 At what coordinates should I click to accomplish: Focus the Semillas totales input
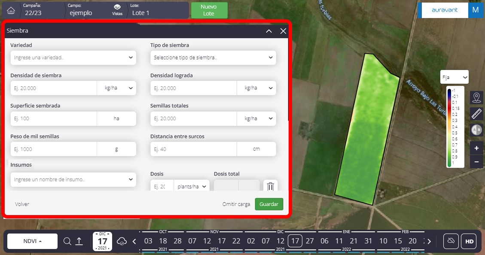194,118
